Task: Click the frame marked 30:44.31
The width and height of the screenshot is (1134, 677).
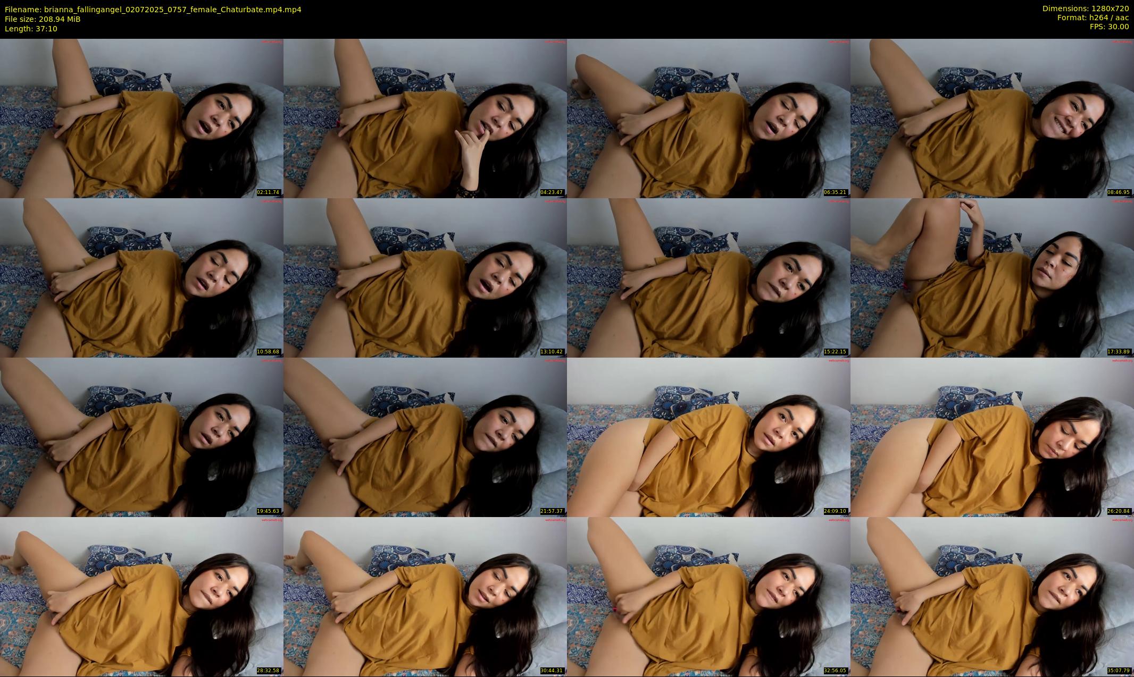Action: click(425, 596)
